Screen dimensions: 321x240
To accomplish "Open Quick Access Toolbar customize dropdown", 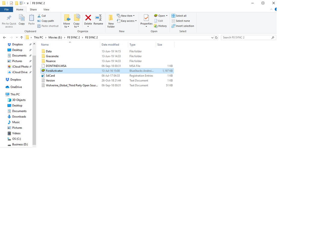I will tap(28, 3).
